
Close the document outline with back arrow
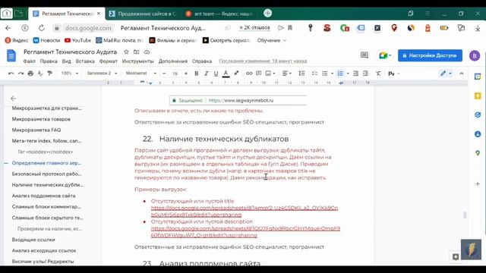[13, 99]
